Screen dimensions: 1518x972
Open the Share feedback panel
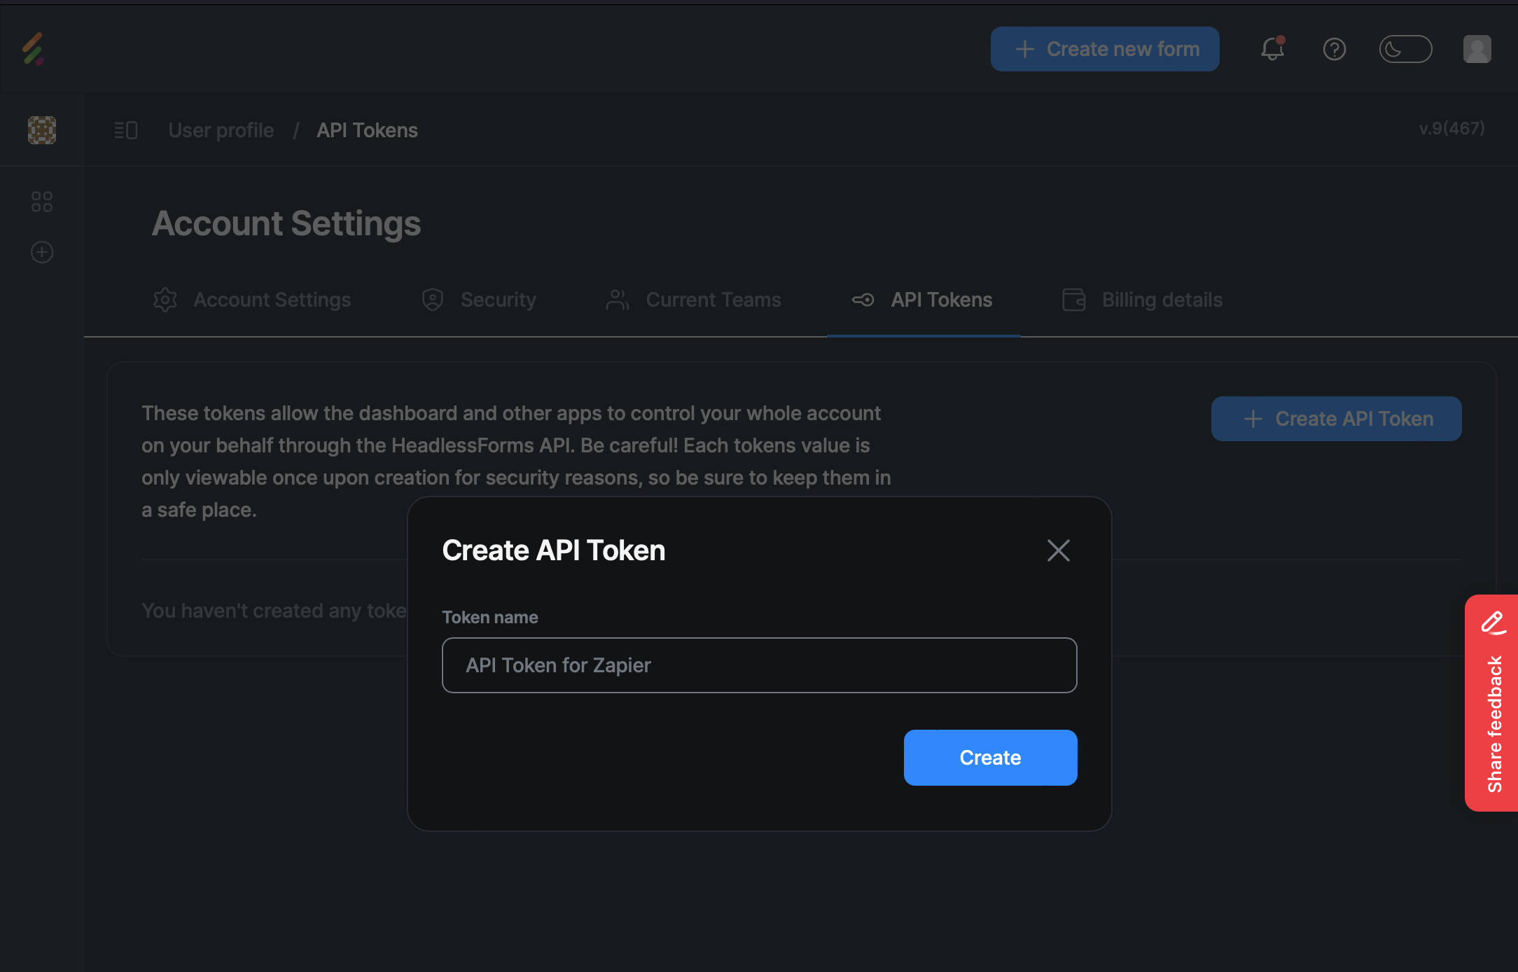[1493, 703]
